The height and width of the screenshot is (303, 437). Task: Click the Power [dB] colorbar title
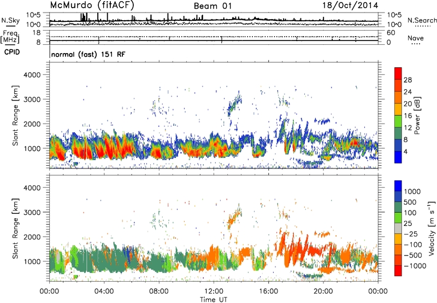click(x=417, y=115)
